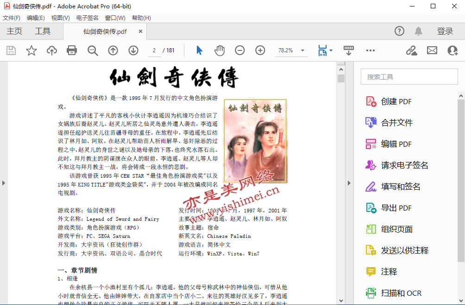Click the page number field
Image resolution: width=465 pixels, height=305 pixels.
pos(154,50)
